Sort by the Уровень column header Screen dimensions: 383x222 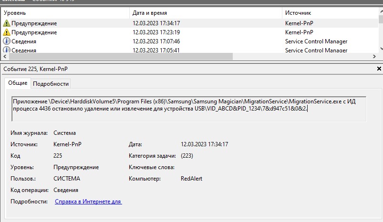click(x=65, y=13)
